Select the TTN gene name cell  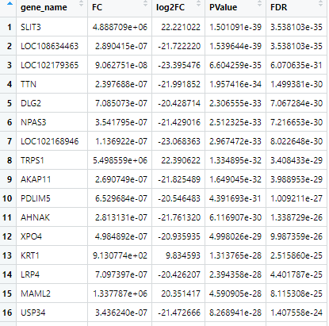tap(52, 84)
